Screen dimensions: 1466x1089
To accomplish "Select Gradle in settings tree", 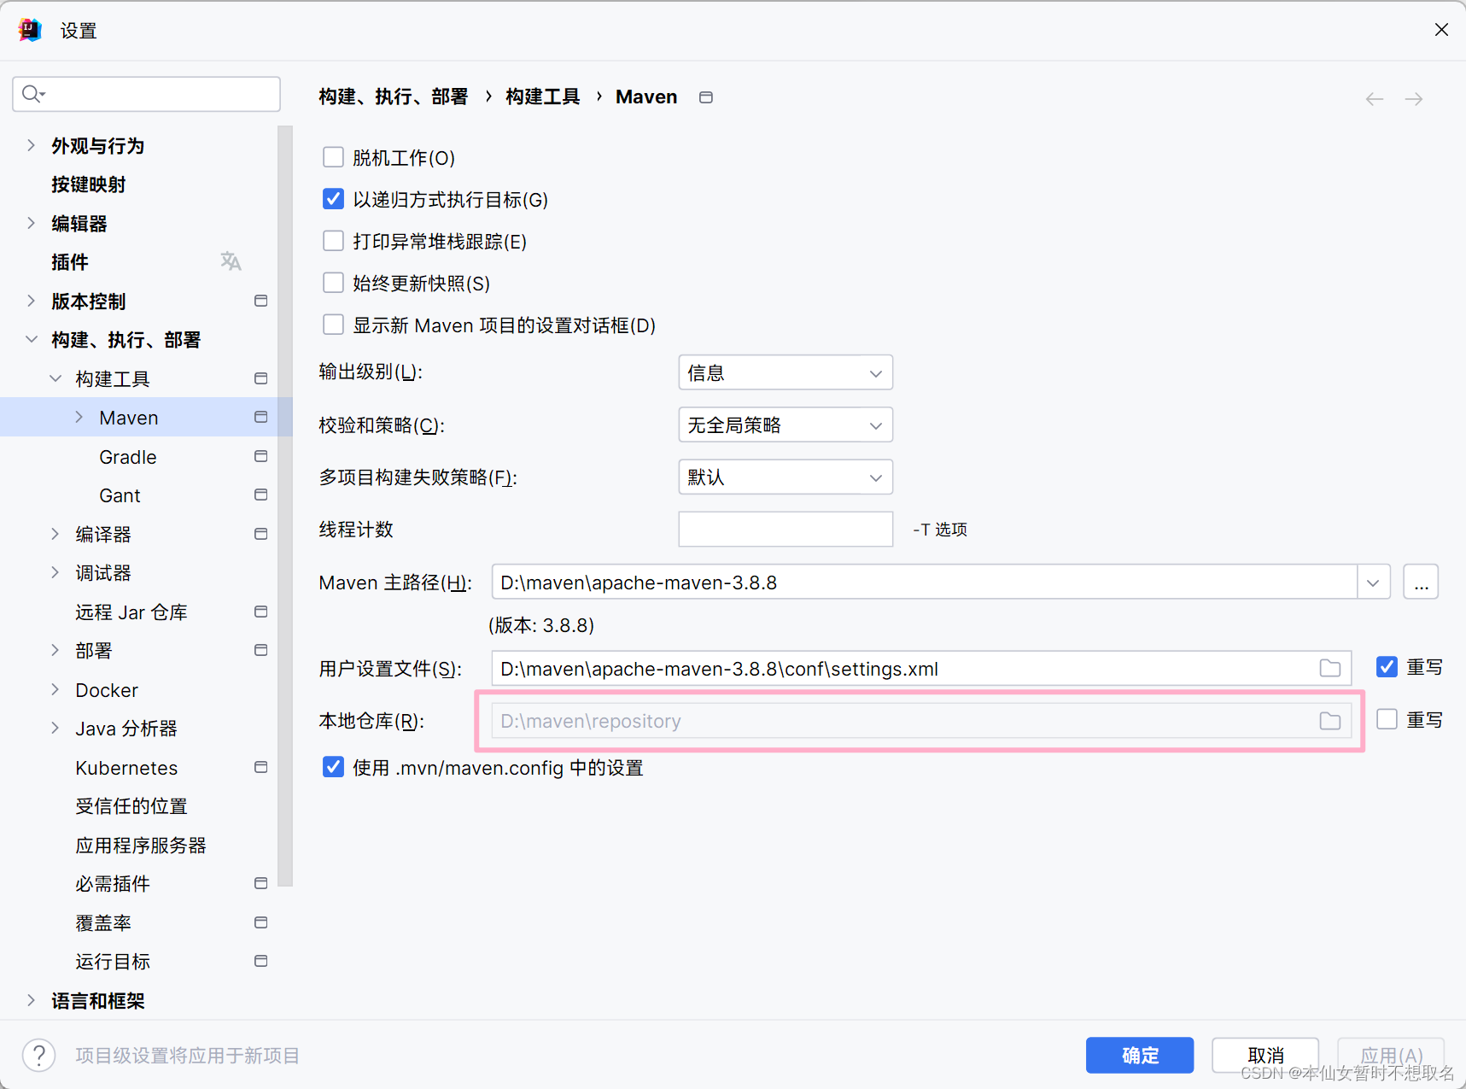I will point(128,457).
